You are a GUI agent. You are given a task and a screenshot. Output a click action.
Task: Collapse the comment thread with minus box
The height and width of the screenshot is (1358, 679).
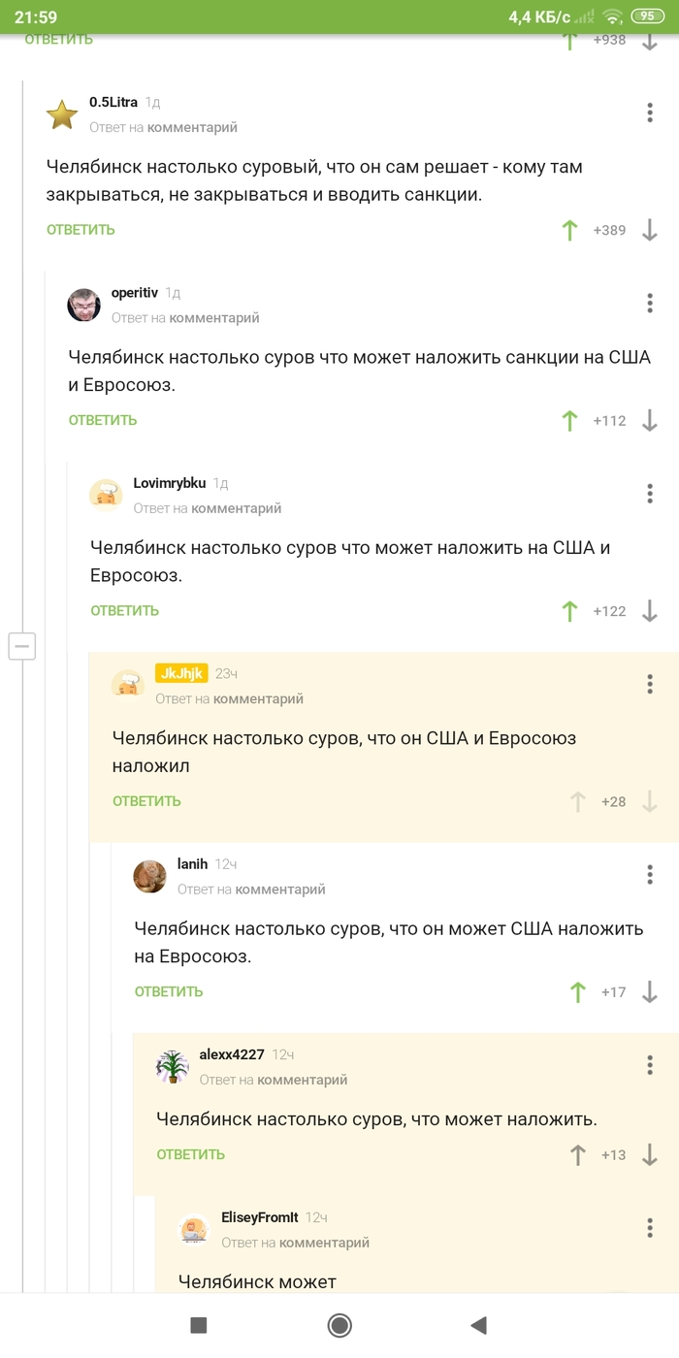coord(21,646)
